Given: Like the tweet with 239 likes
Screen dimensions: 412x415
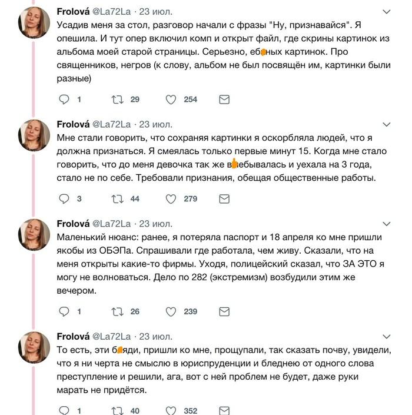Looking at the screenshot, I should coord(171,311).
